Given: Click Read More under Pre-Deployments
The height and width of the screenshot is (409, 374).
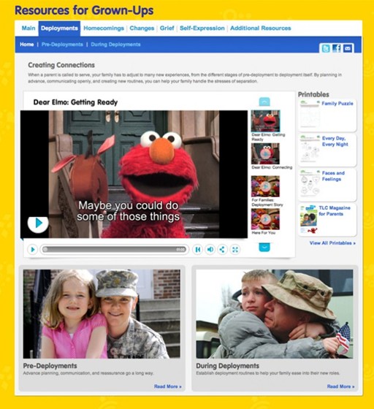Looking at the screenshot, I should pos(168,386).
